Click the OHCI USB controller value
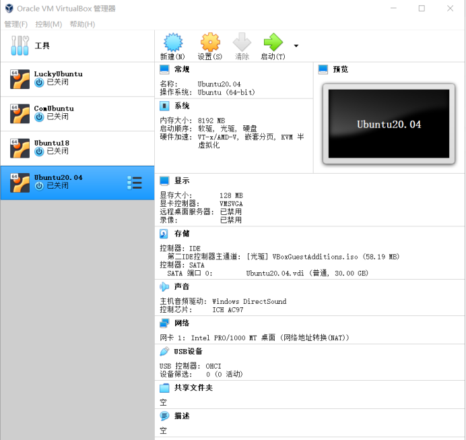466x440 pixels. pos(213,366)
